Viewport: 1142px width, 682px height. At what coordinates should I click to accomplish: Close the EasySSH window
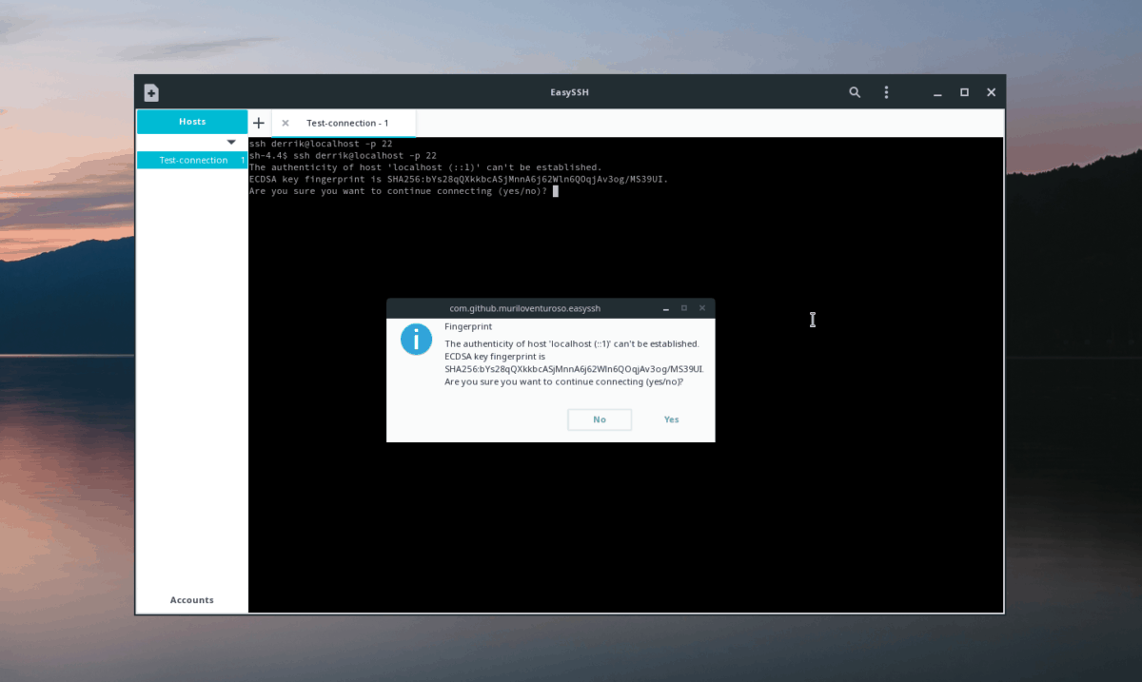[x=991, y=92]
